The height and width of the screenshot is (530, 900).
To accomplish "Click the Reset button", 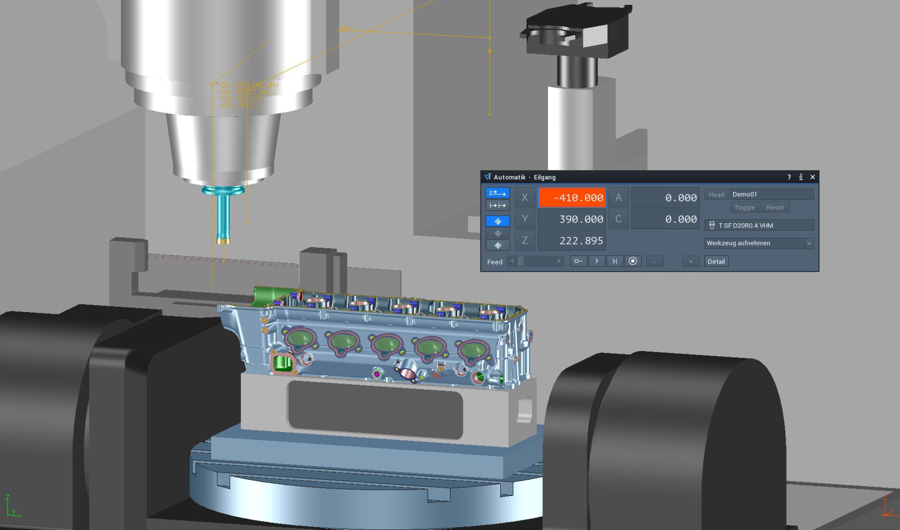I will pyautogui.click(x=774, y=207).
